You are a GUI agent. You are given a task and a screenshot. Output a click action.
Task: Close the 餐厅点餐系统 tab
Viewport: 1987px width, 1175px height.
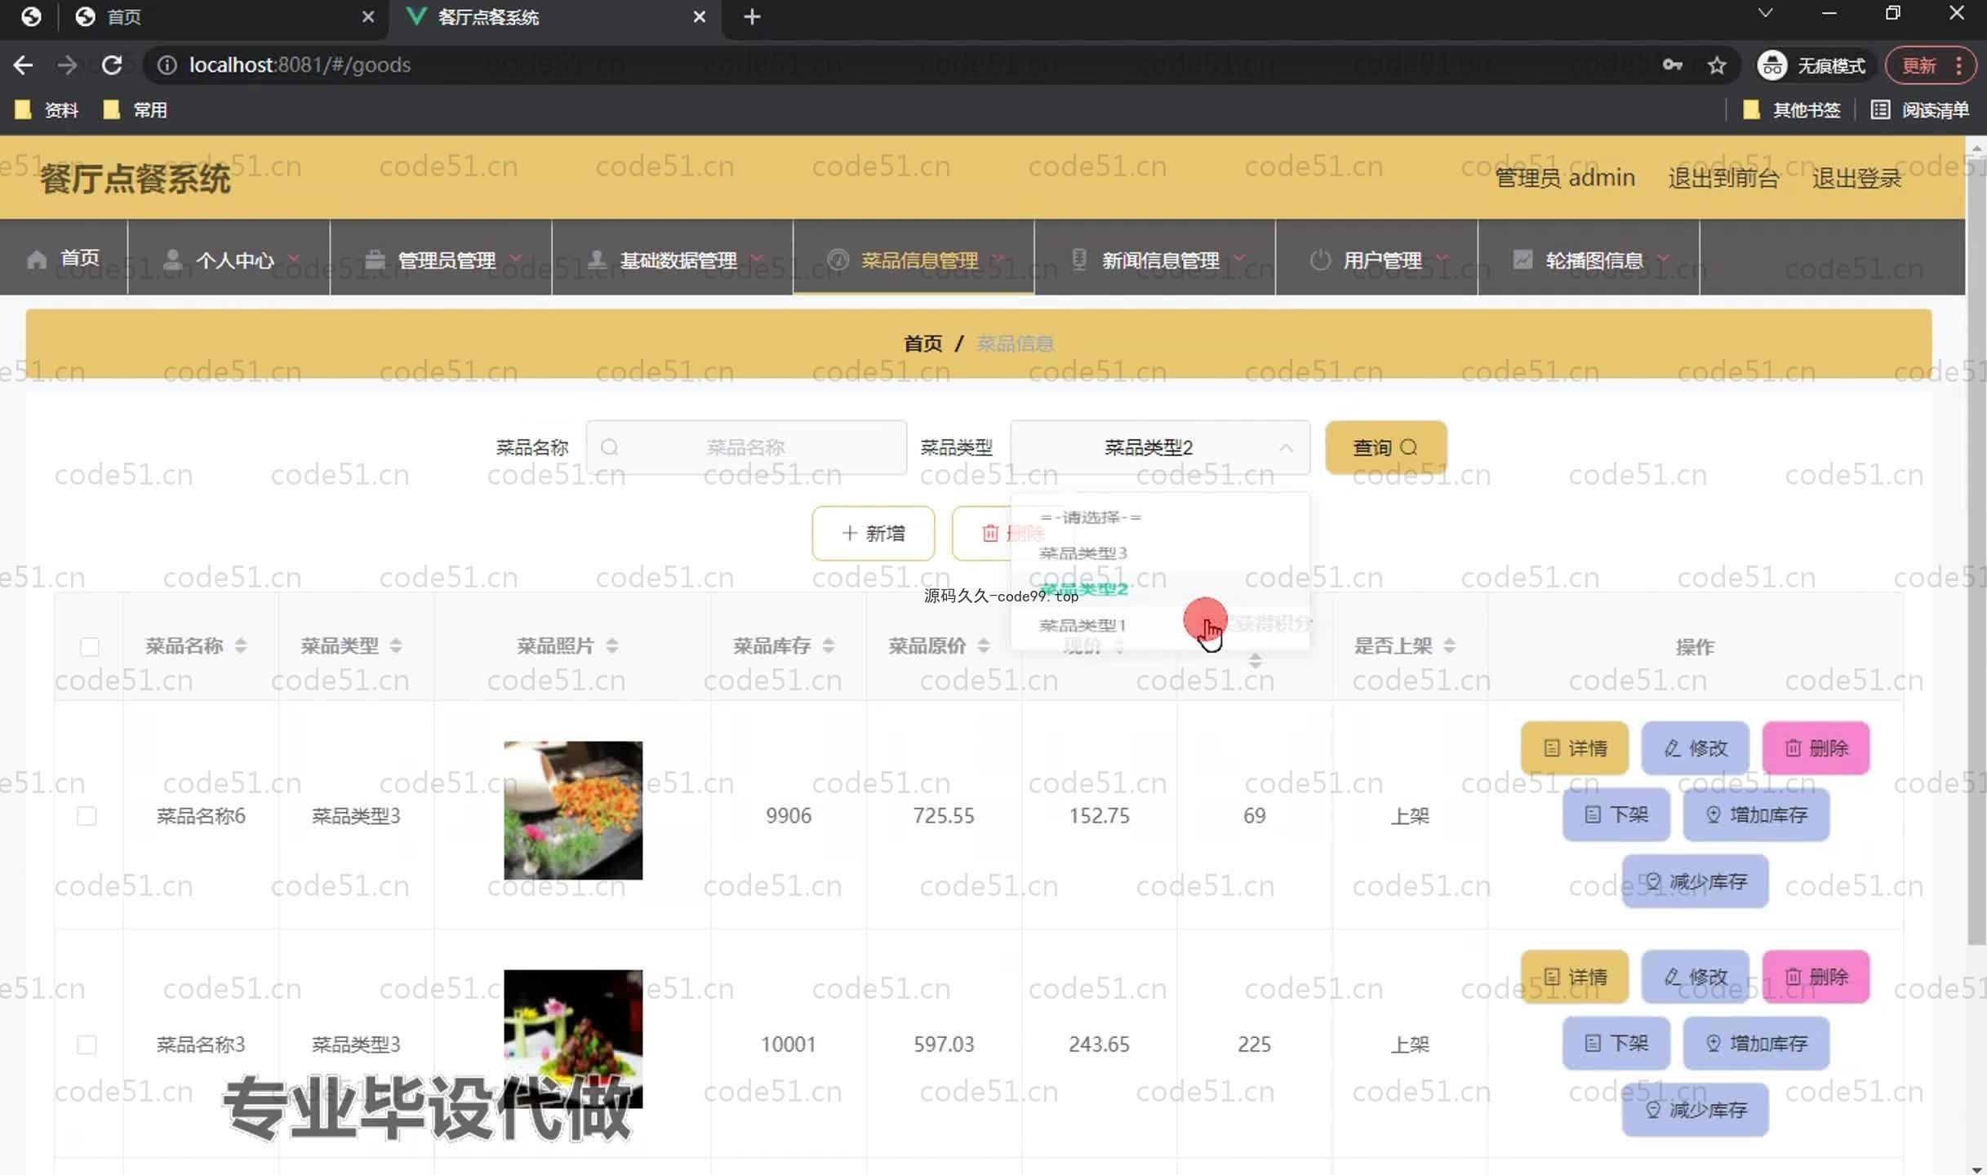point(699,16)
